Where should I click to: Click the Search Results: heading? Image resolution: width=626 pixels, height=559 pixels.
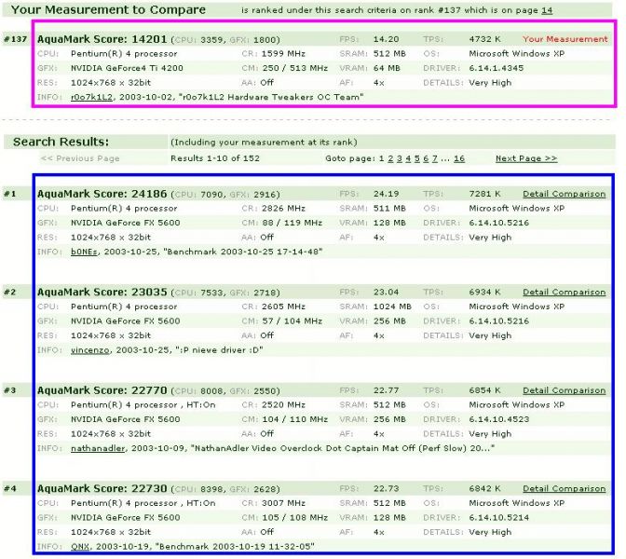(61, 143)
